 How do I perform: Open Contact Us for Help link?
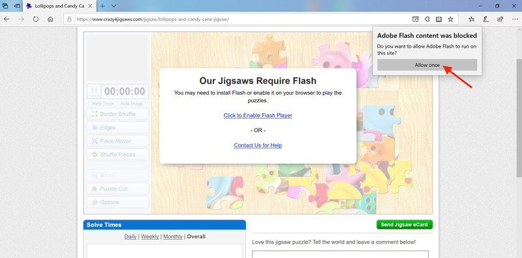(258, 145)
